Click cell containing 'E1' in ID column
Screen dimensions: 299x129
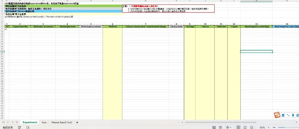tap(7, 29)
